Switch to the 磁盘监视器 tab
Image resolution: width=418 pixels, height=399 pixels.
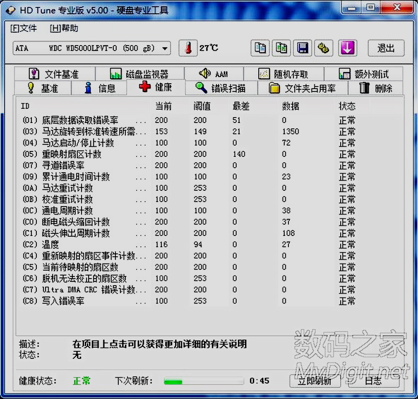point(140,74)
